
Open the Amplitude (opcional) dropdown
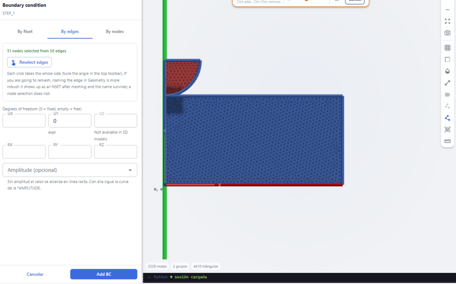coord(70,170)
